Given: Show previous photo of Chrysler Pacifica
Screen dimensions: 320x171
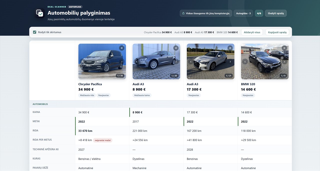Looking at the screenshot, I should 82,62.
